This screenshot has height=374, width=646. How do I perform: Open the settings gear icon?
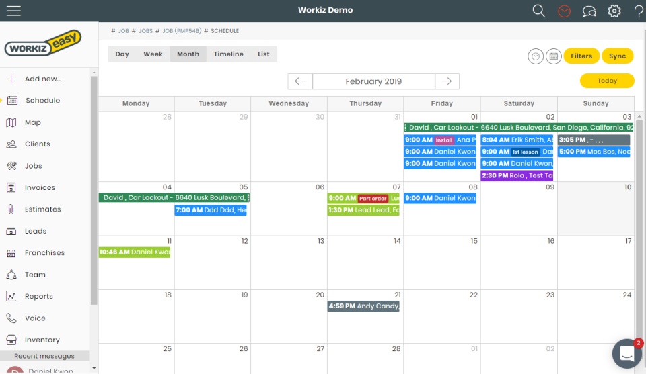pos(614,11)
